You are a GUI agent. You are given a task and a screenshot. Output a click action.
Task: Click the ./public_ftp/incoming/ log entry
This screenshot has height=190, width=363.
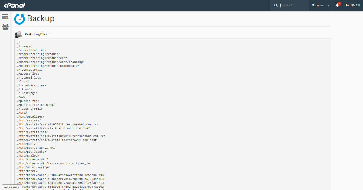point(36,105)
